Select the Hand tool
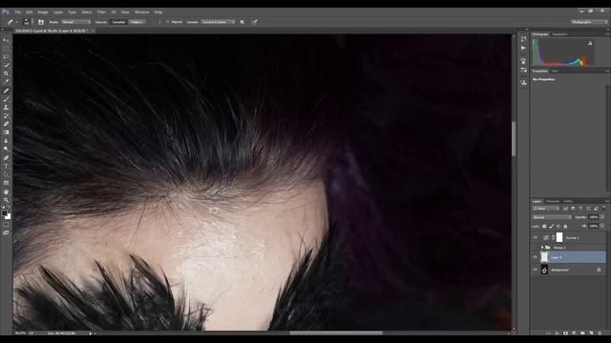The width and height of the screenshot is (611, 343). pos(6,192)
